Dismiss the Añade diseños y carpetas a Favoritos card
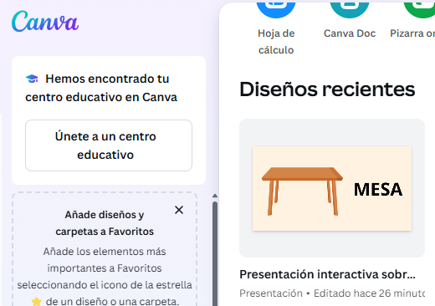Viewport: 435px width, 306px height. 179,210
